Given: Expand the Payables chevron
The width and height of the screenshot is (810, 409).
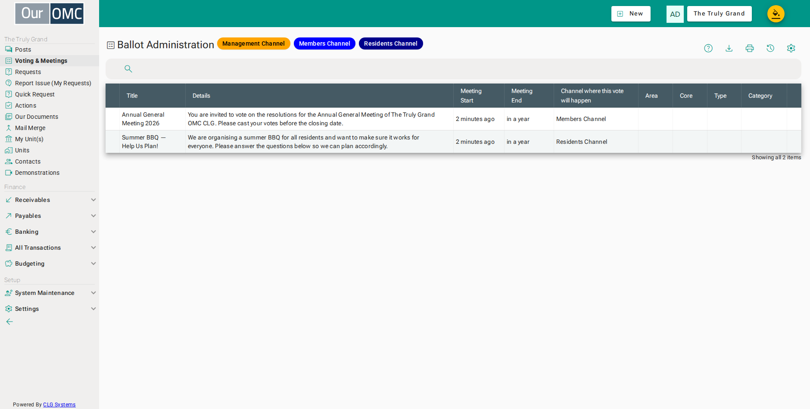Looking at the screenshot, I should click(93, 216).
